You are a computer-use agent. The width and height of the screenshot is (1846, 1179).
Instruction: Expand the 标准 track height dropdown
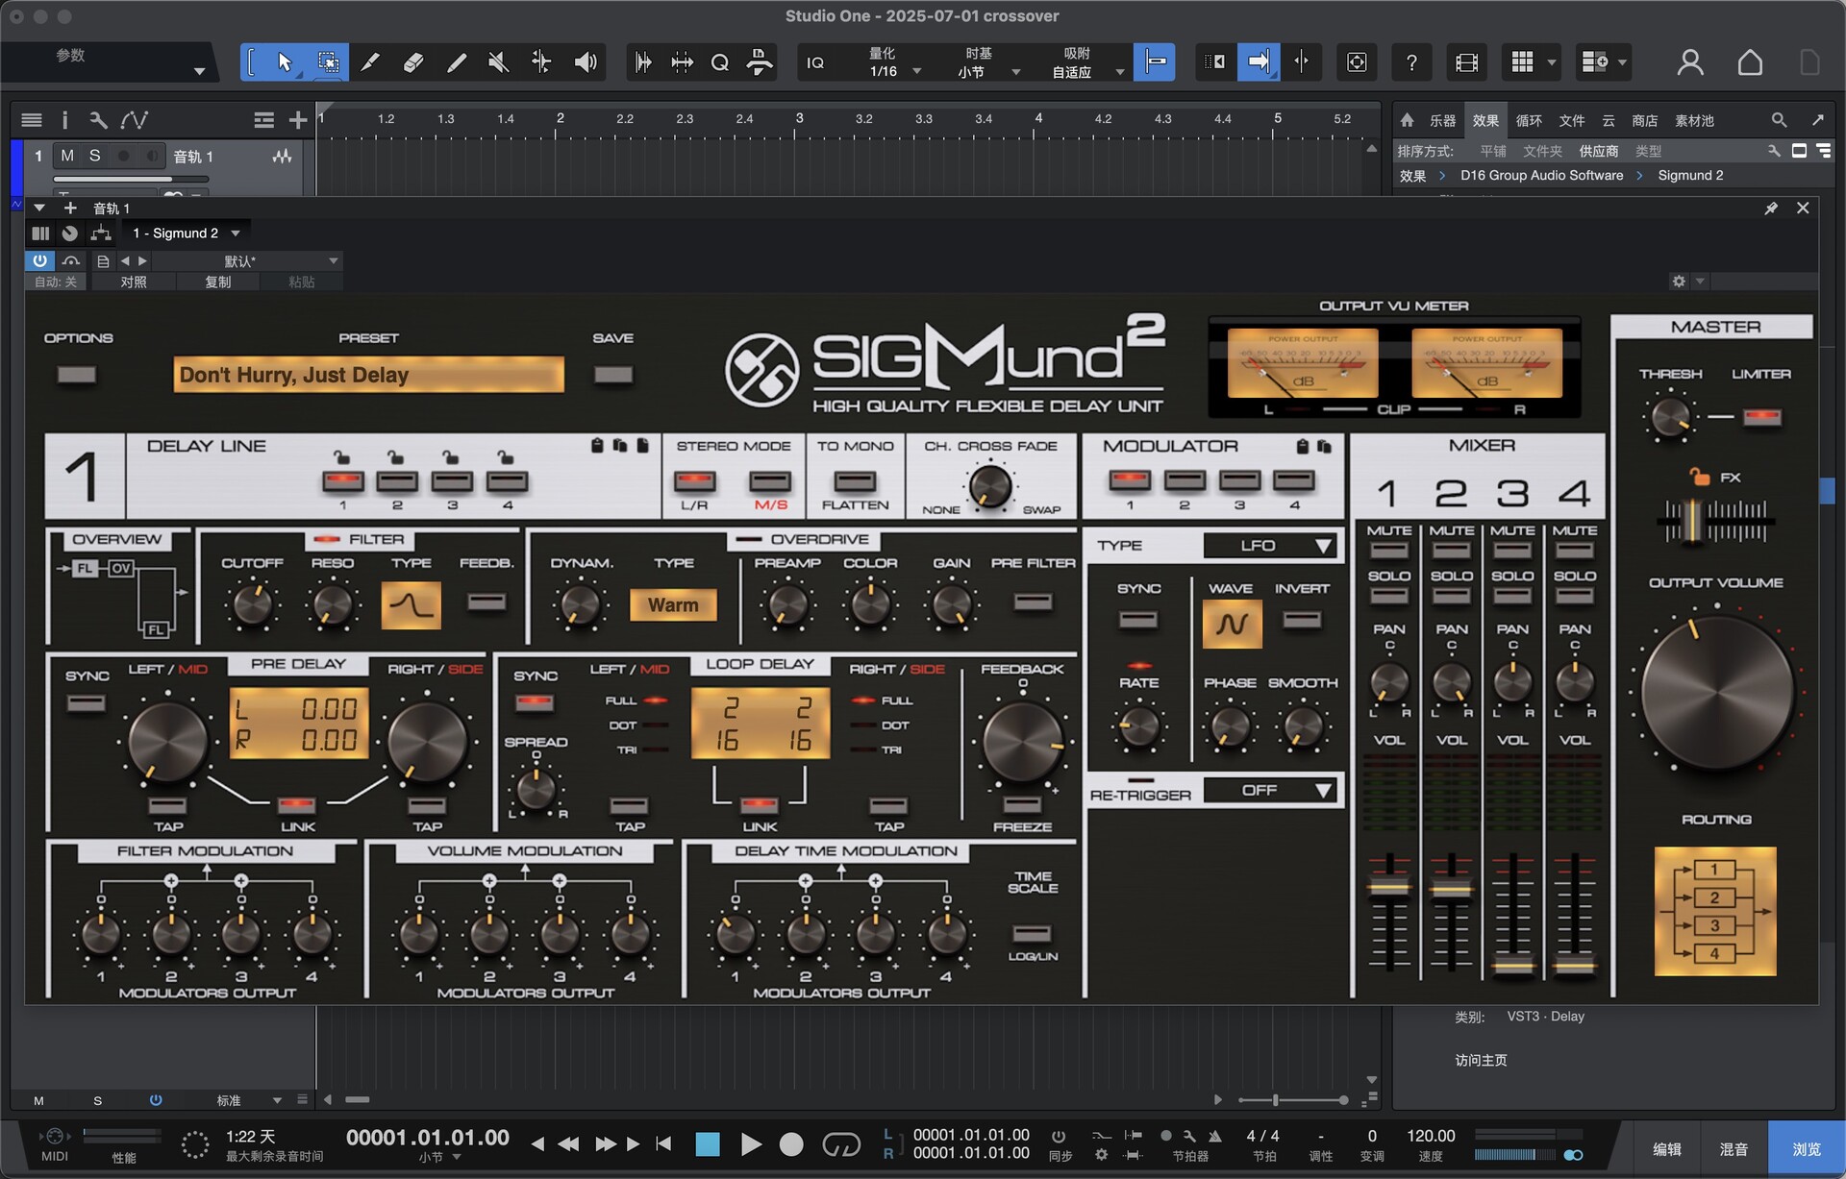click(x=248, y=1100)
